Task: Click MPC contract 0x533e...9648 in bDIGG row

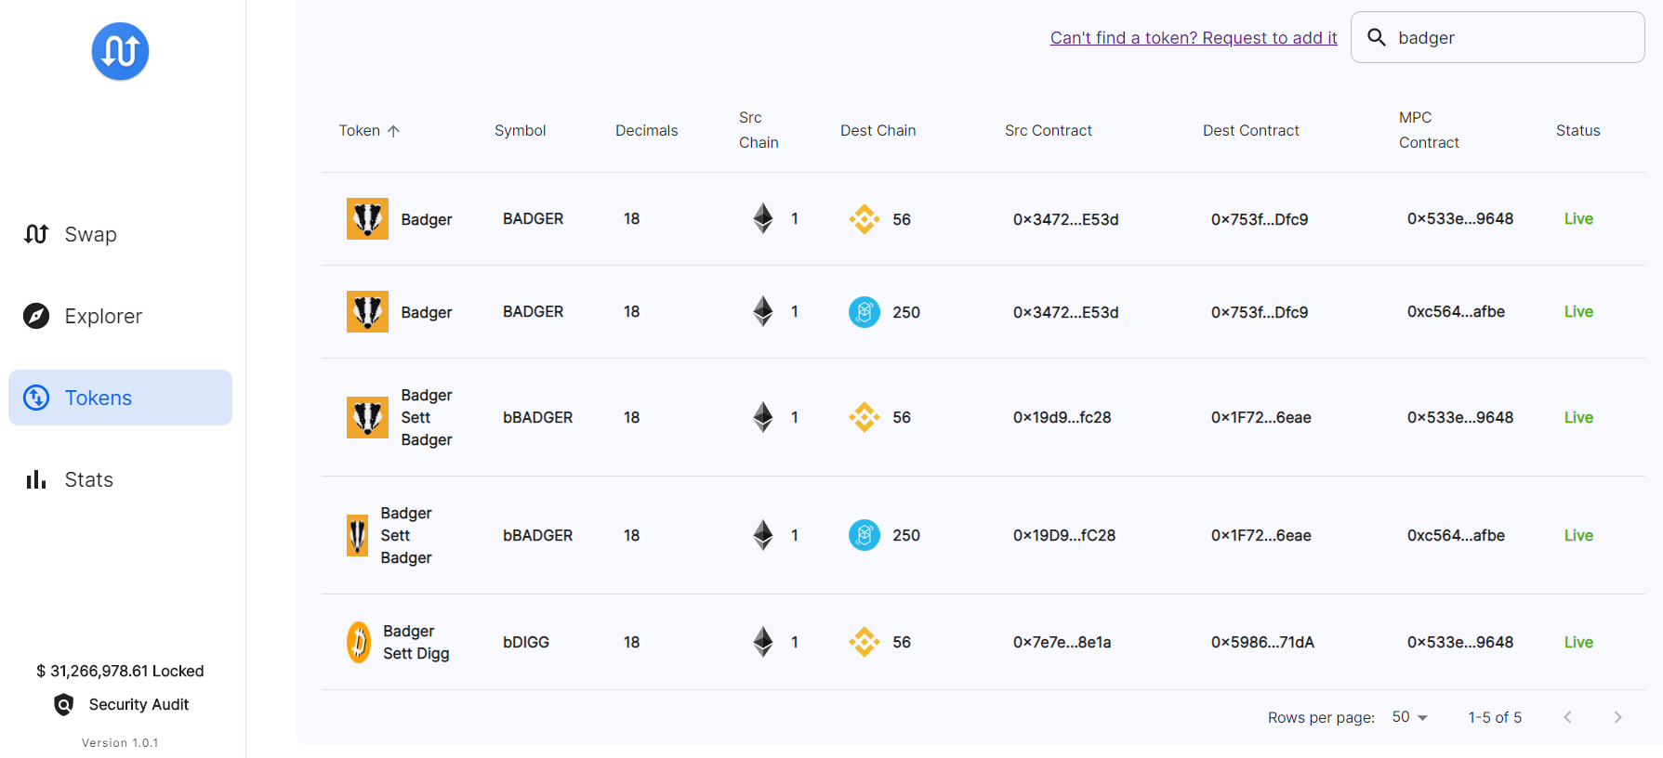Action: pos(1460,642)
